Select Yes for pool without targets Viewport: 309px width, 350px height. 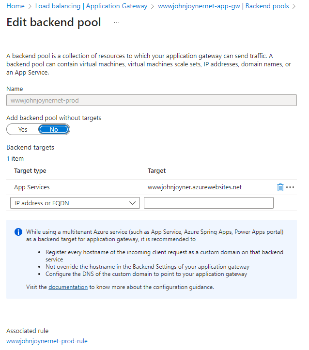click(23, 130)
